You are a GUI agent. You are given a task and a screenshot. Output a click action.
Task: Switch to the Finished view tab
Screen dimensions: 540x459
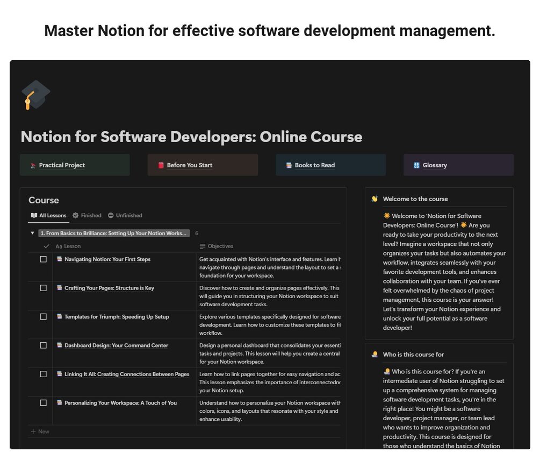[87, 216]
